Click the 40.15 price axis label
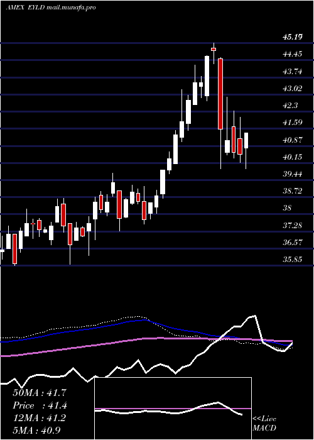 tap(292, 157)
